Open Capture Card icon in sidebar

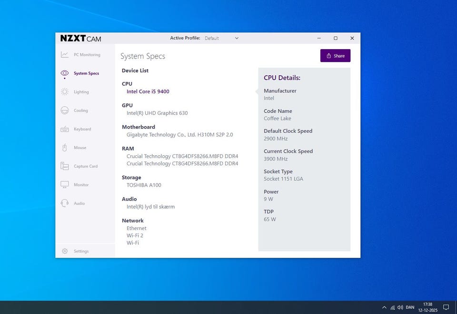coord(64,166)
